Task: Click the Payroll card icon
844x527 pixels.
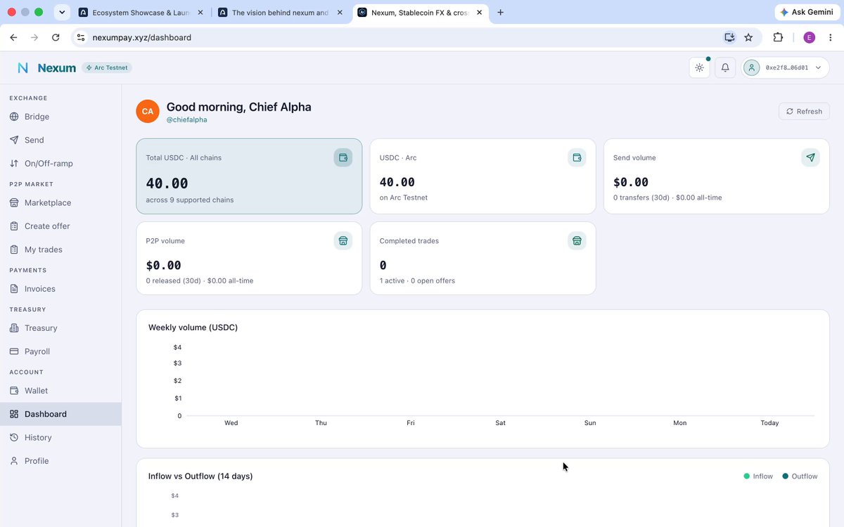Action: click(x=14, y=351)
